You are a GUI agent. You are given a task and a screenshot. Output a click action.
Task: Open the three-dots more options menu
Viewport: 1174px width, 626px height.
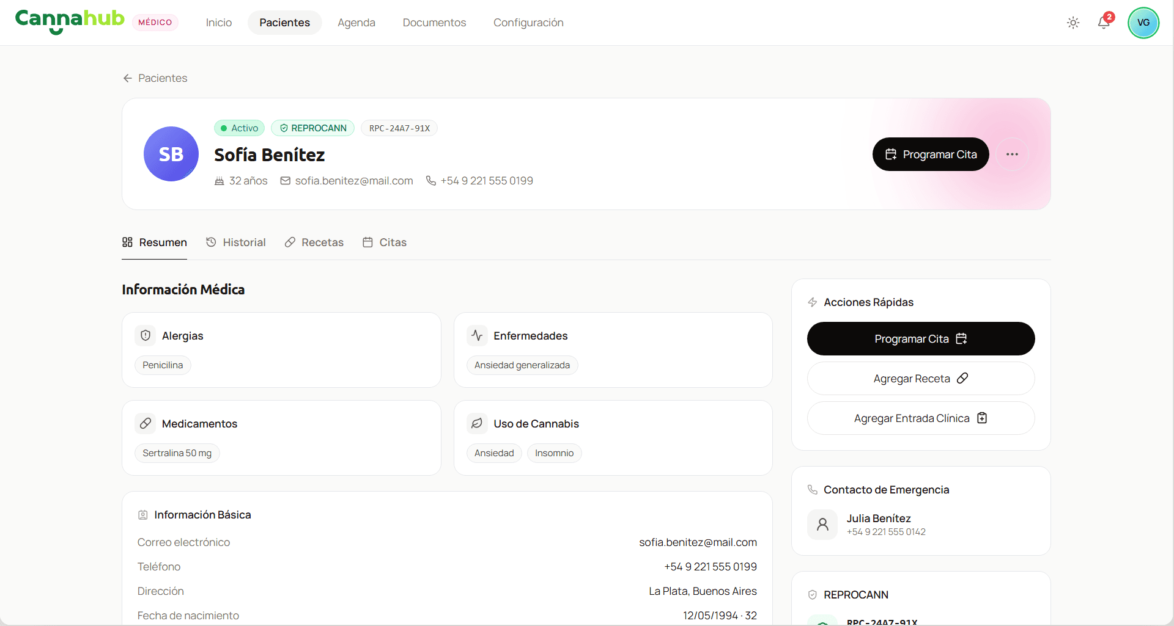1012,154
